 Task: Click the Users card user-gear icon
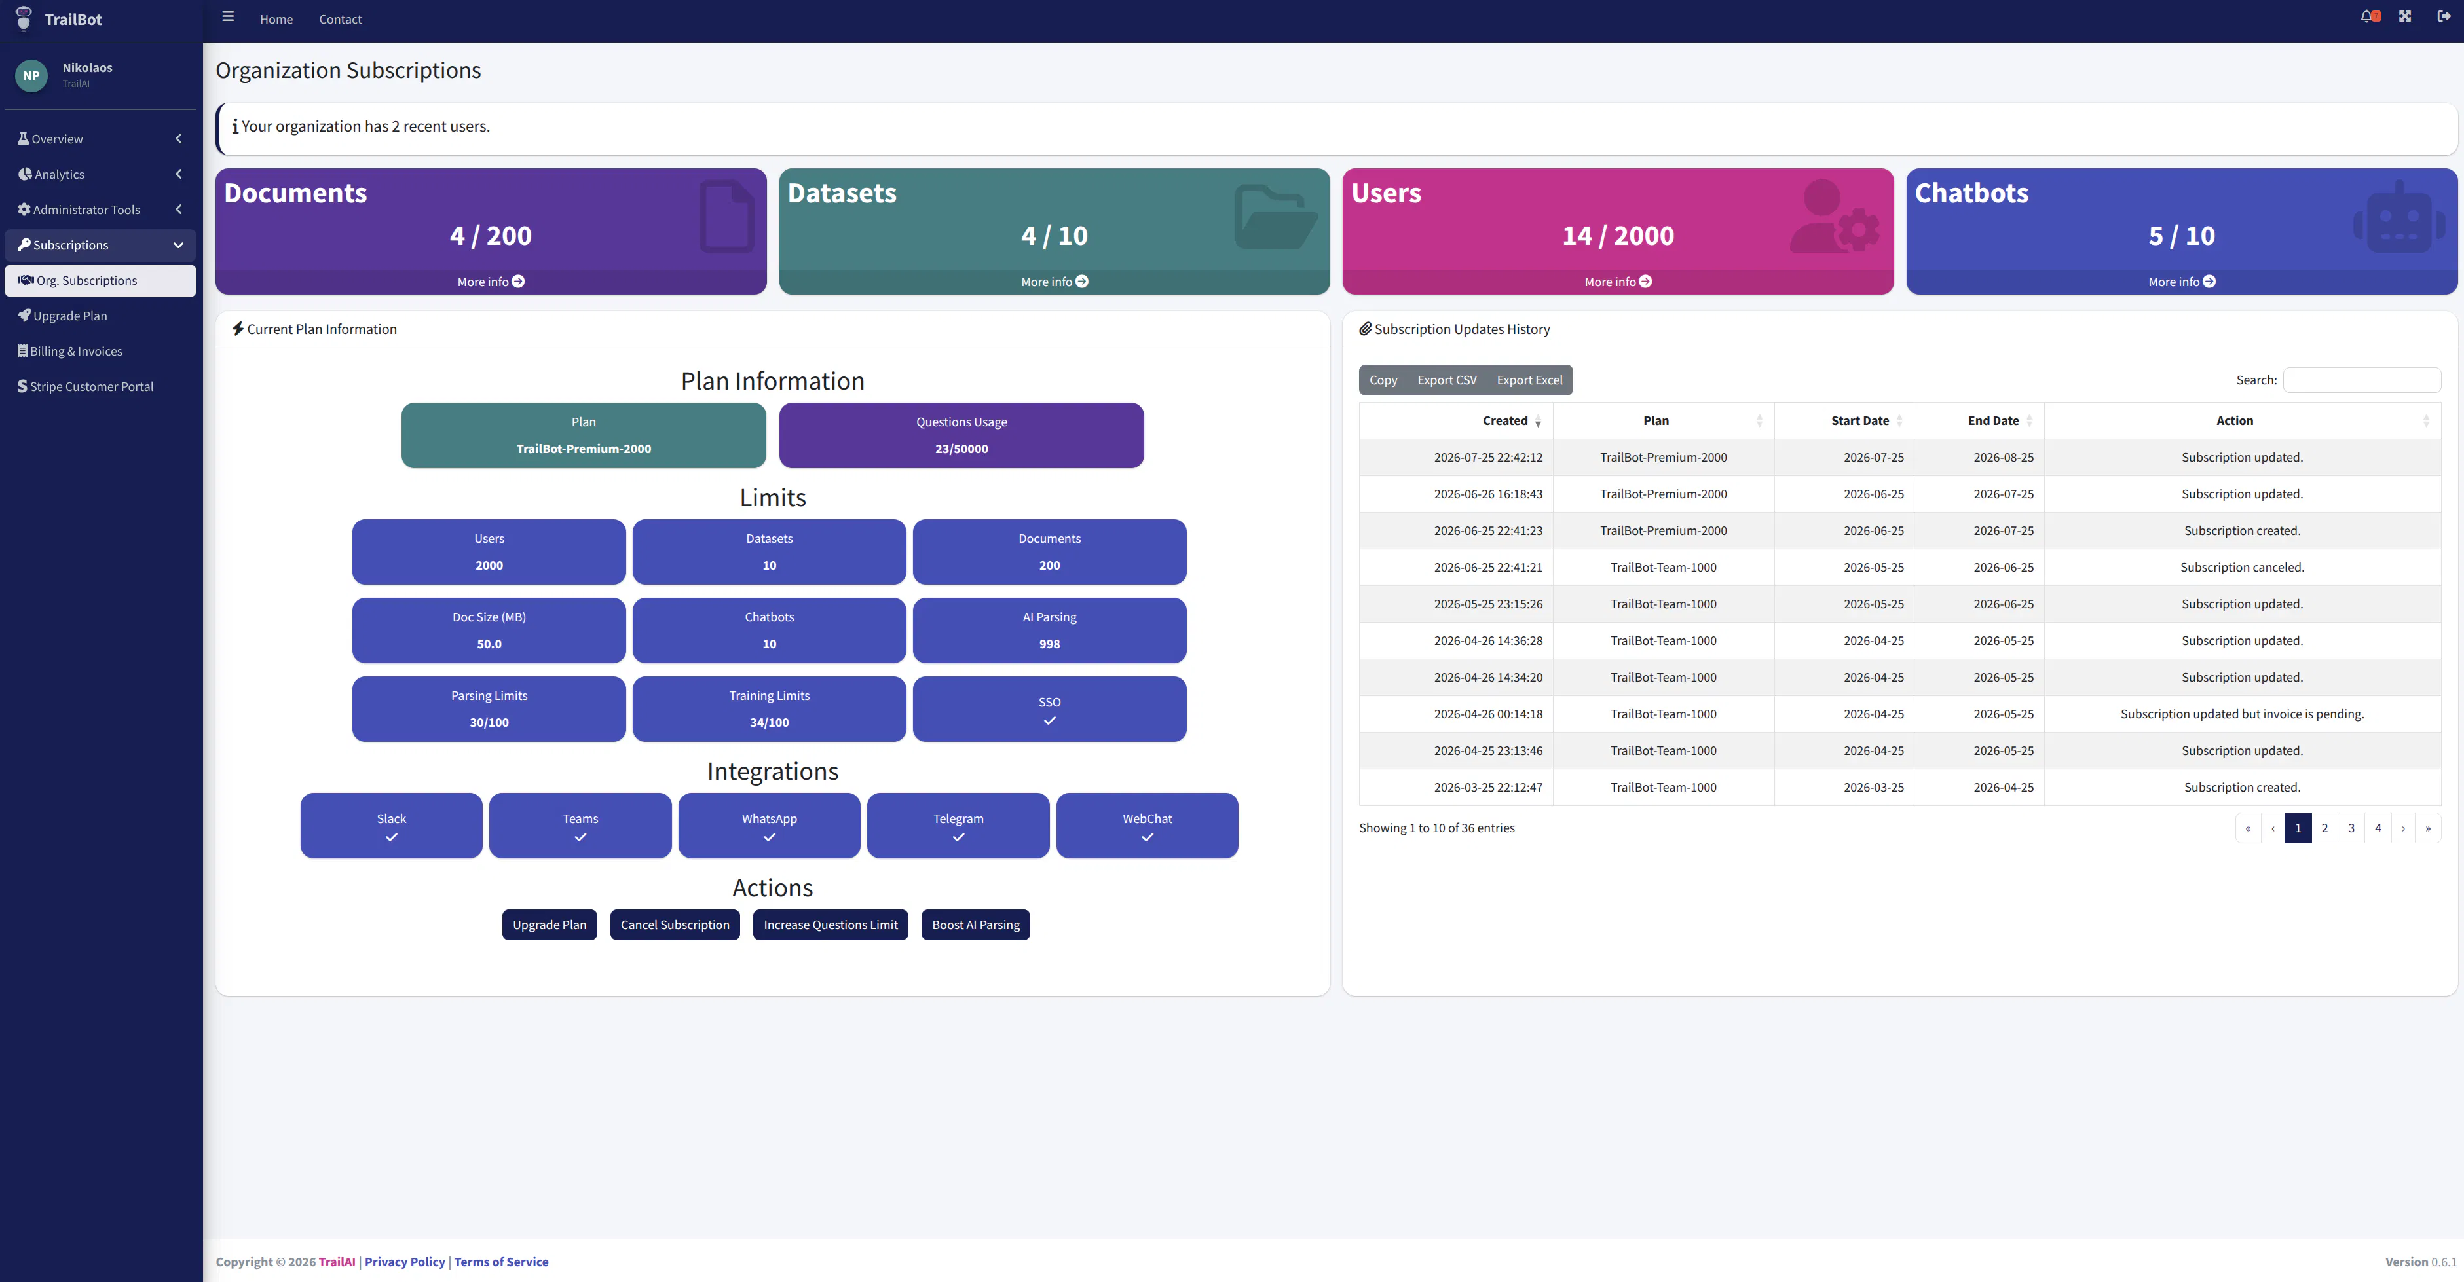click(x=1835, y=216)
